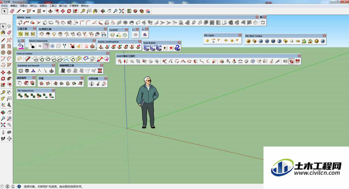Viewport: 349px width, 189px height.
Task: Select the red pencil Line on Surface tool
Action: click(x=27, y=59)
